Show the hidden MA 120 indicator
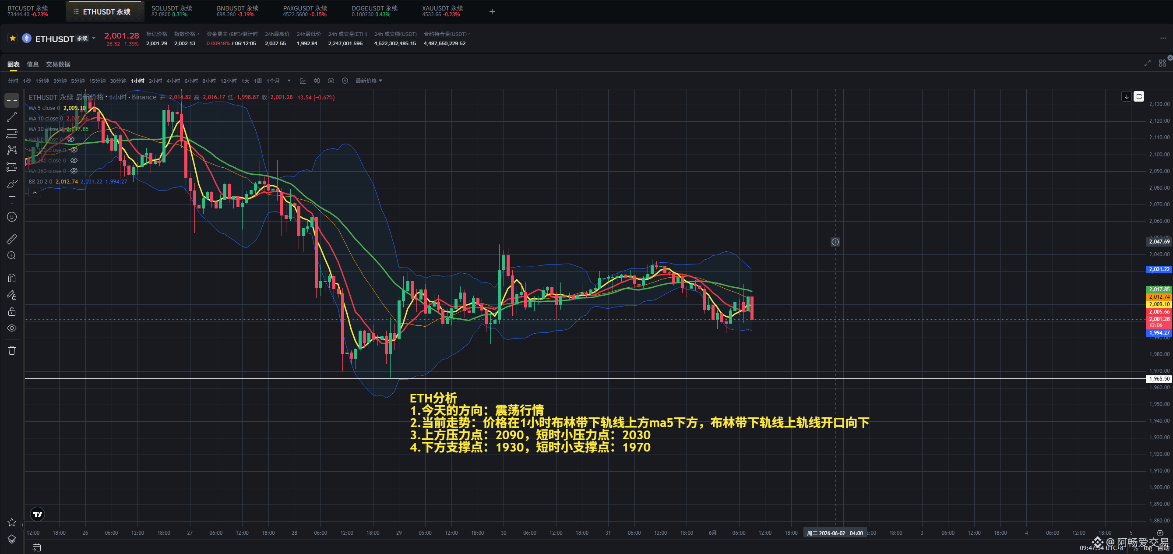Viewport: 1173px width, 554px height. (74, 150)
